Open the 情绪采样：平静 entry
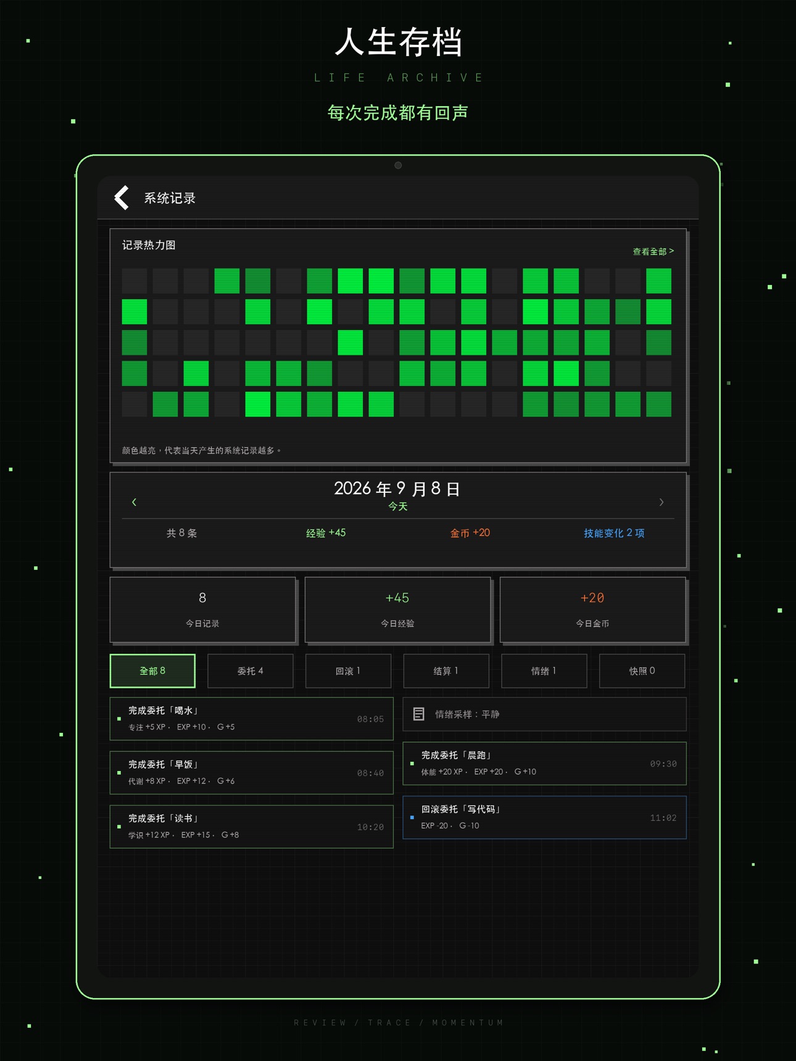796x1061 pixels. (544, 714)
